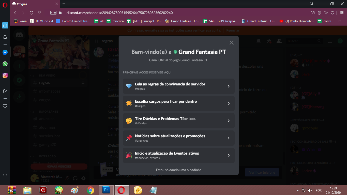Click the NOVAS MENÇÕES pill

pos(59,167)
